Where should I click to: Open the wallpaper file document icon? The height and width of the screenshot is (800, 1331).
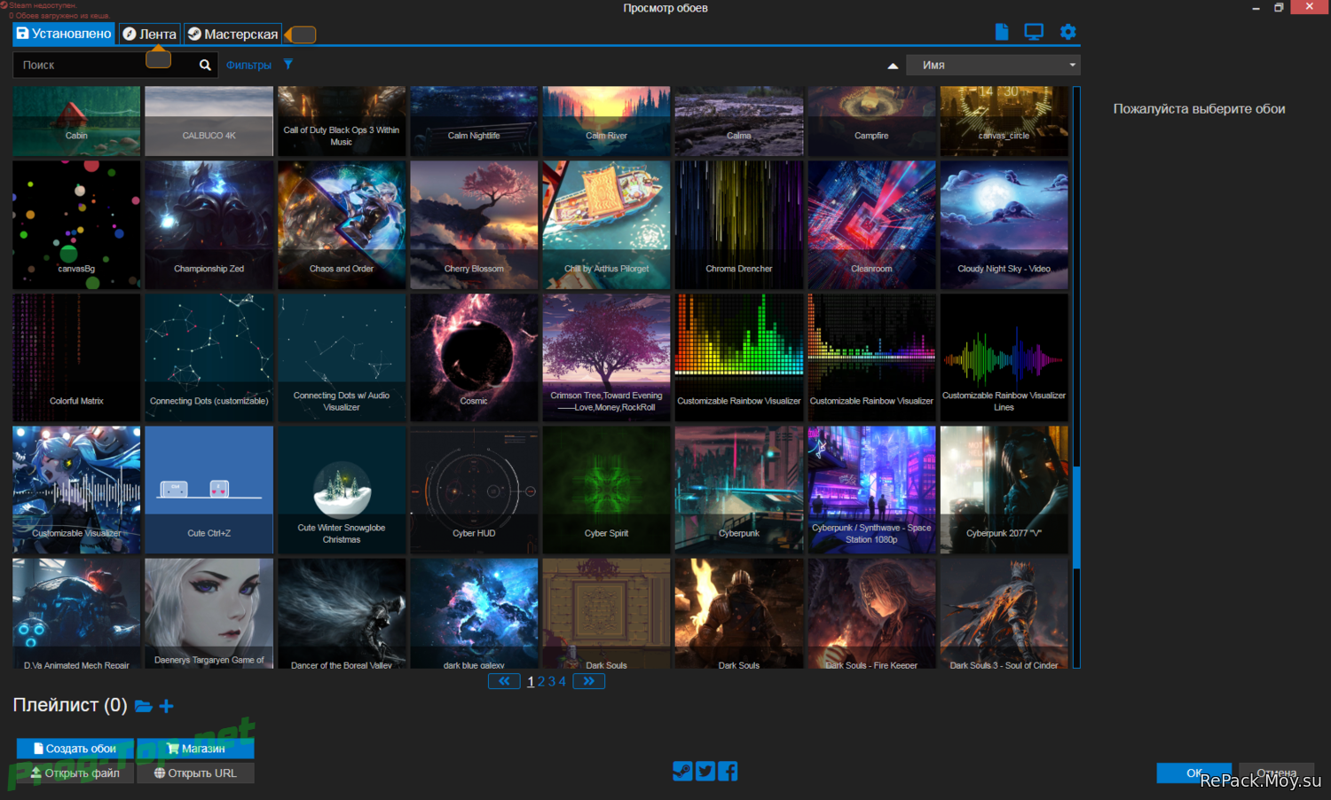point(1002,32)
